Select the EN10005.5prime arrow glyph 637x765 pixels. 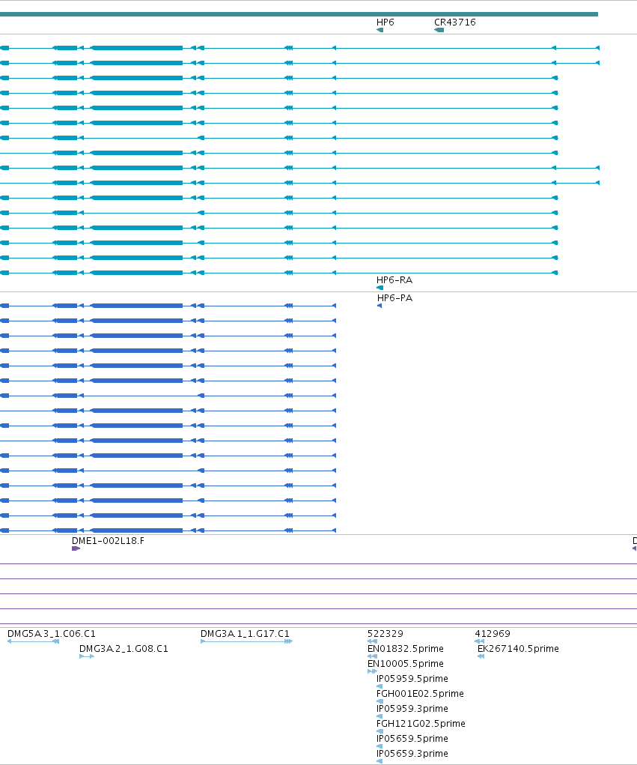pyautogui.click(x=372, y=672)
